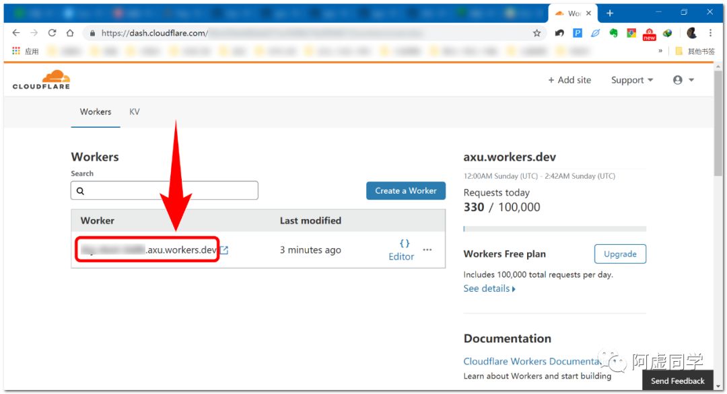
Task: Open the Chrome three-dot menu
Action: (710, 33)
